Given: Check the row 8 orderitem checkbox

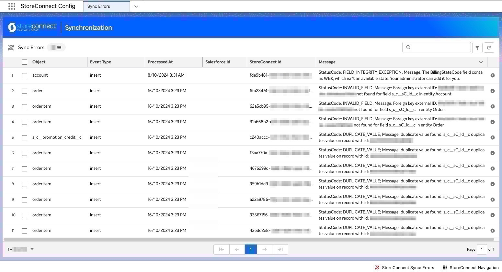Looking at the screenshot, I should point(25,184).
